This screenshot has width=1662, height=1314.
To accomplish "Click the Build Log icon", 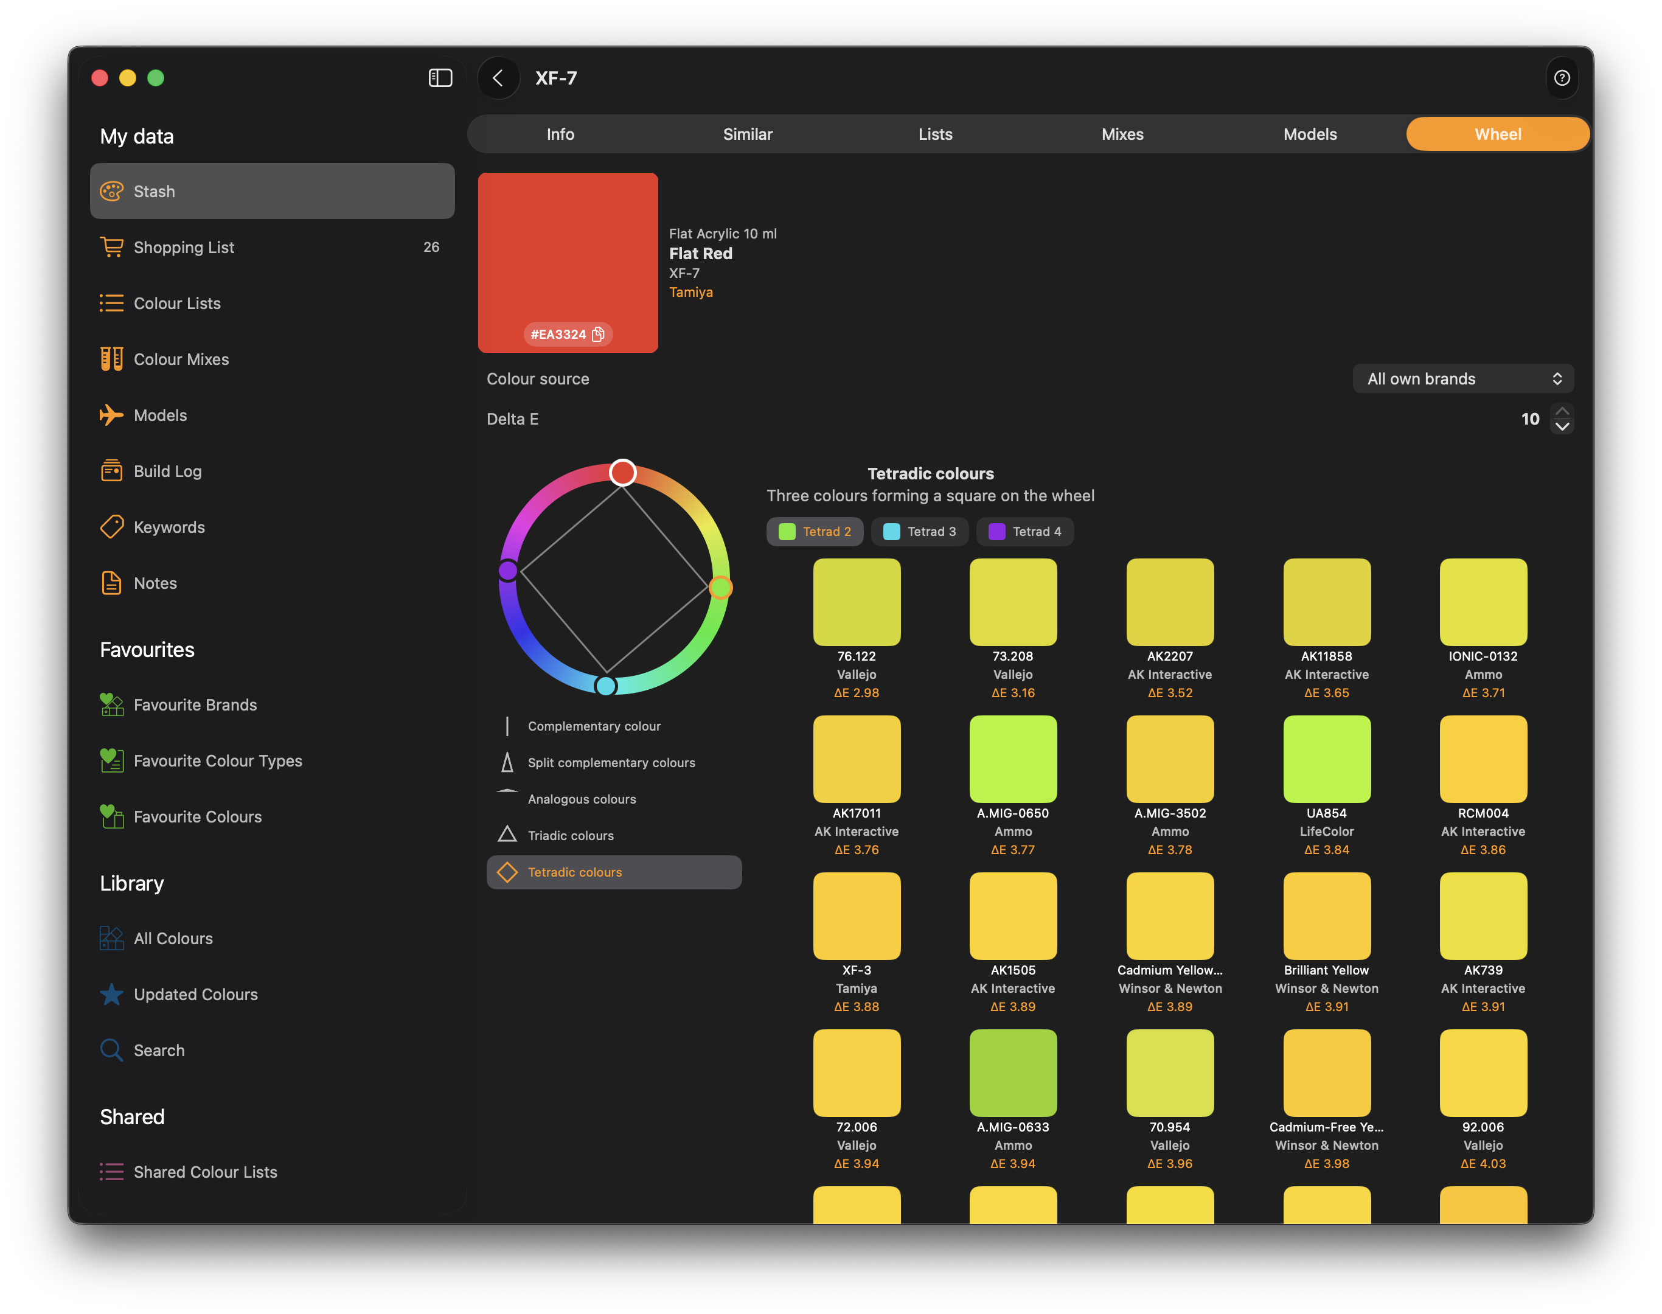I will (111, 471).
